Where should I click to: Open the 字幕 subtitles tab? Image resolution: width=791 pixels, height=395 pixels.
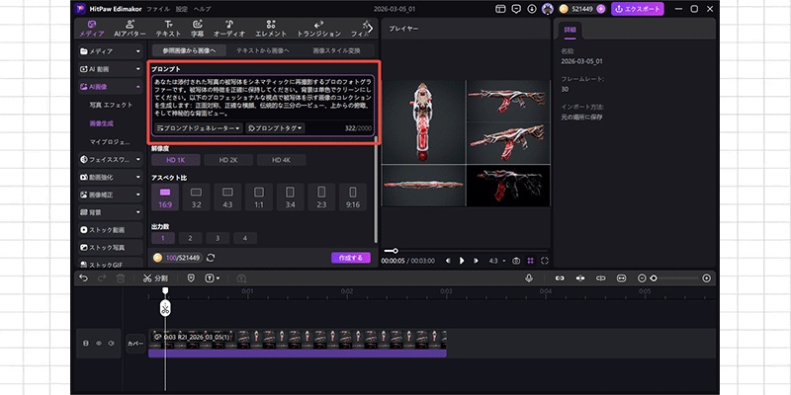pyautogui.click(x=197, y=29)
